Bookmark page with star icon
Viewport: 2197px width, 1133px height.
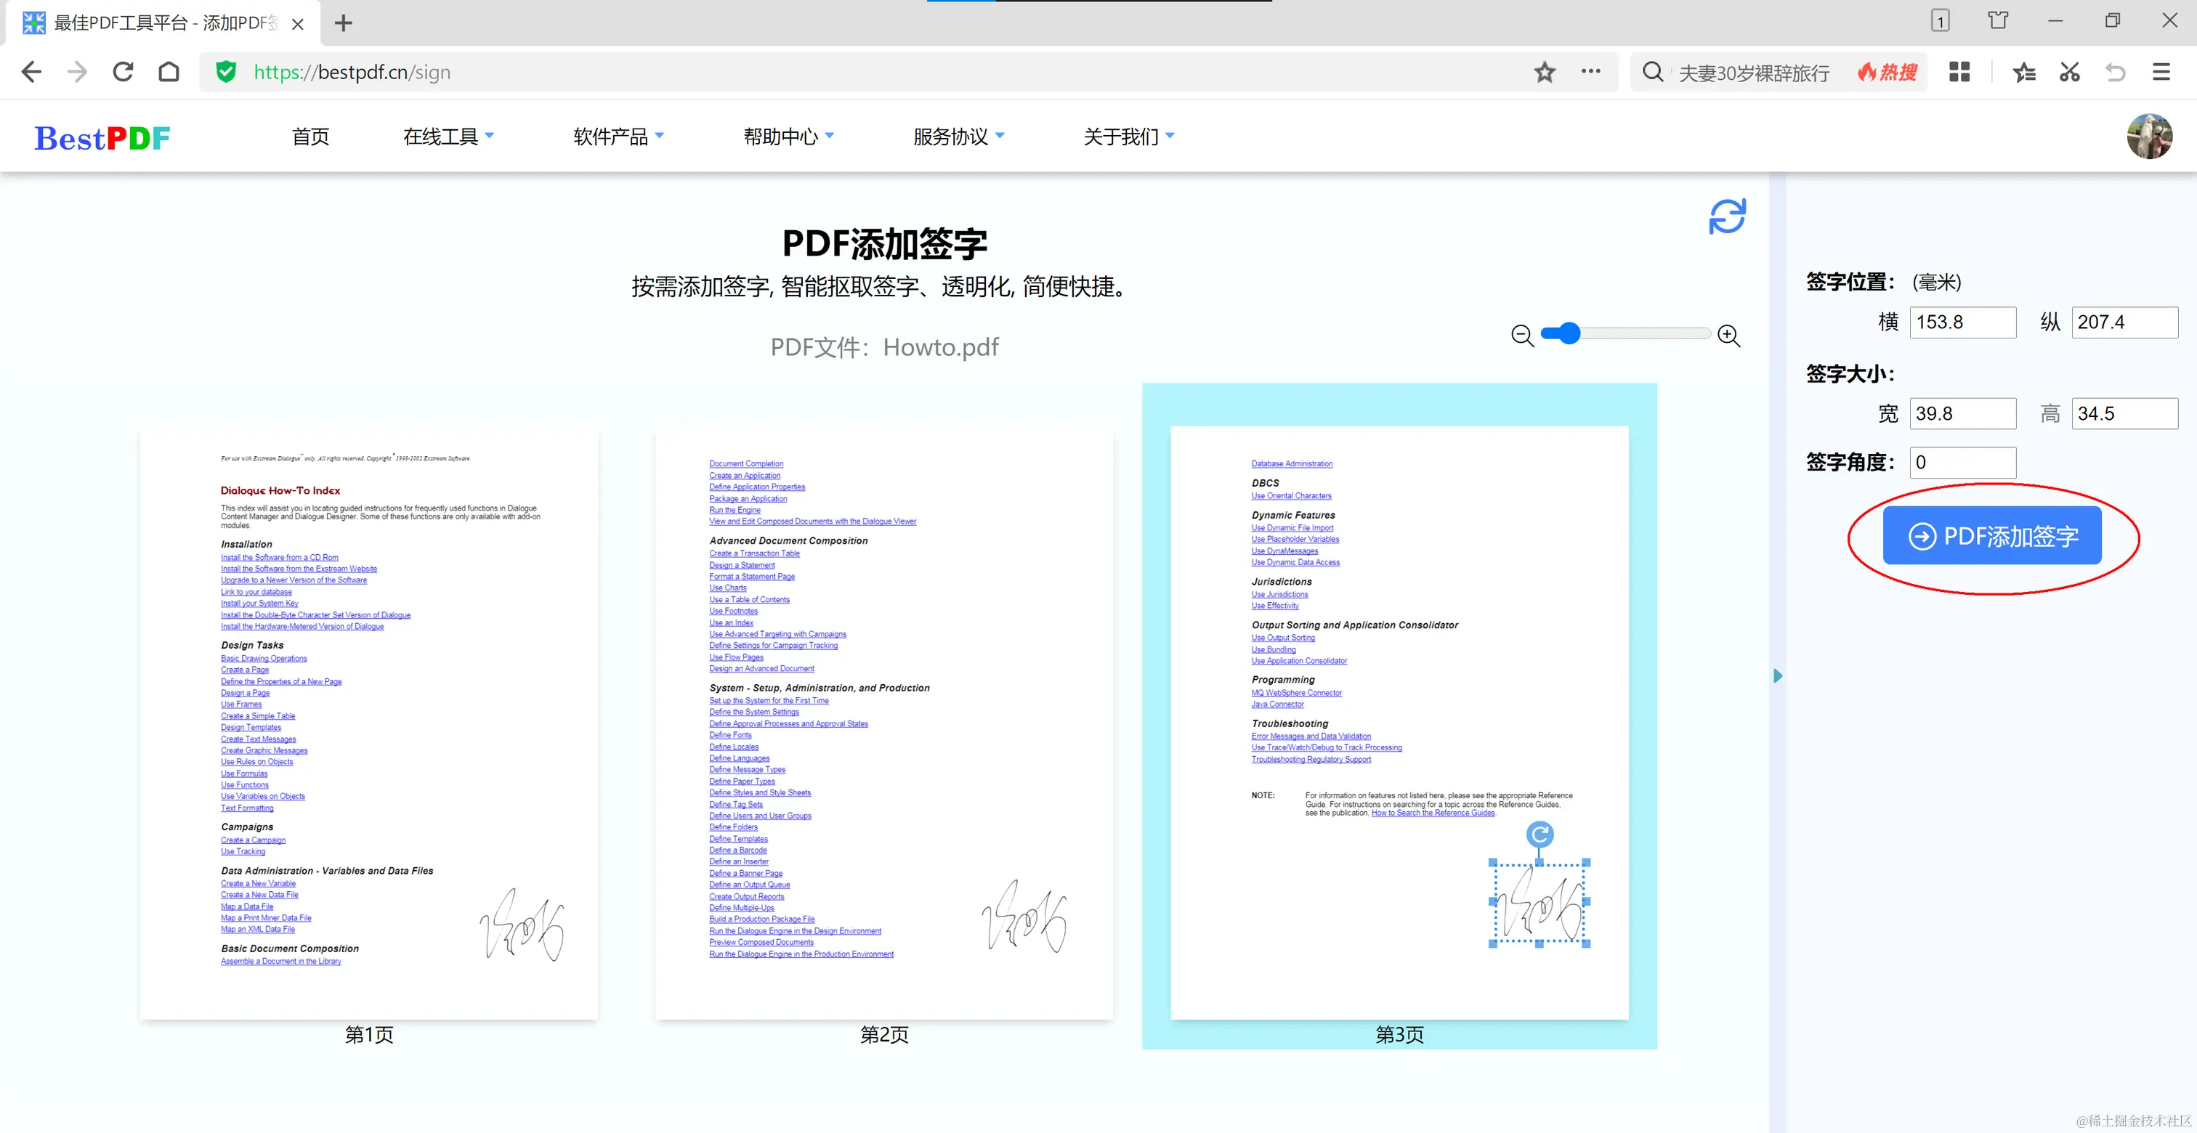(1545, 73)
